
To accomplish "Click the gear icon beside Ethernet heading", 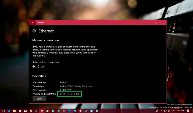I will coord(34,31).
